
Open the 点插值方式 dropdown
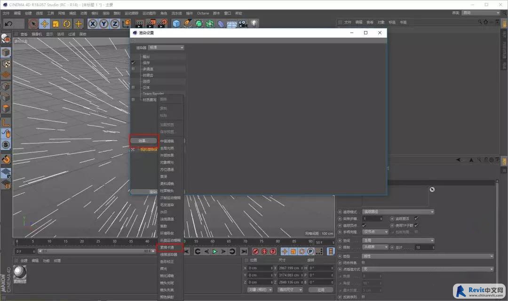tap(428, 269)
